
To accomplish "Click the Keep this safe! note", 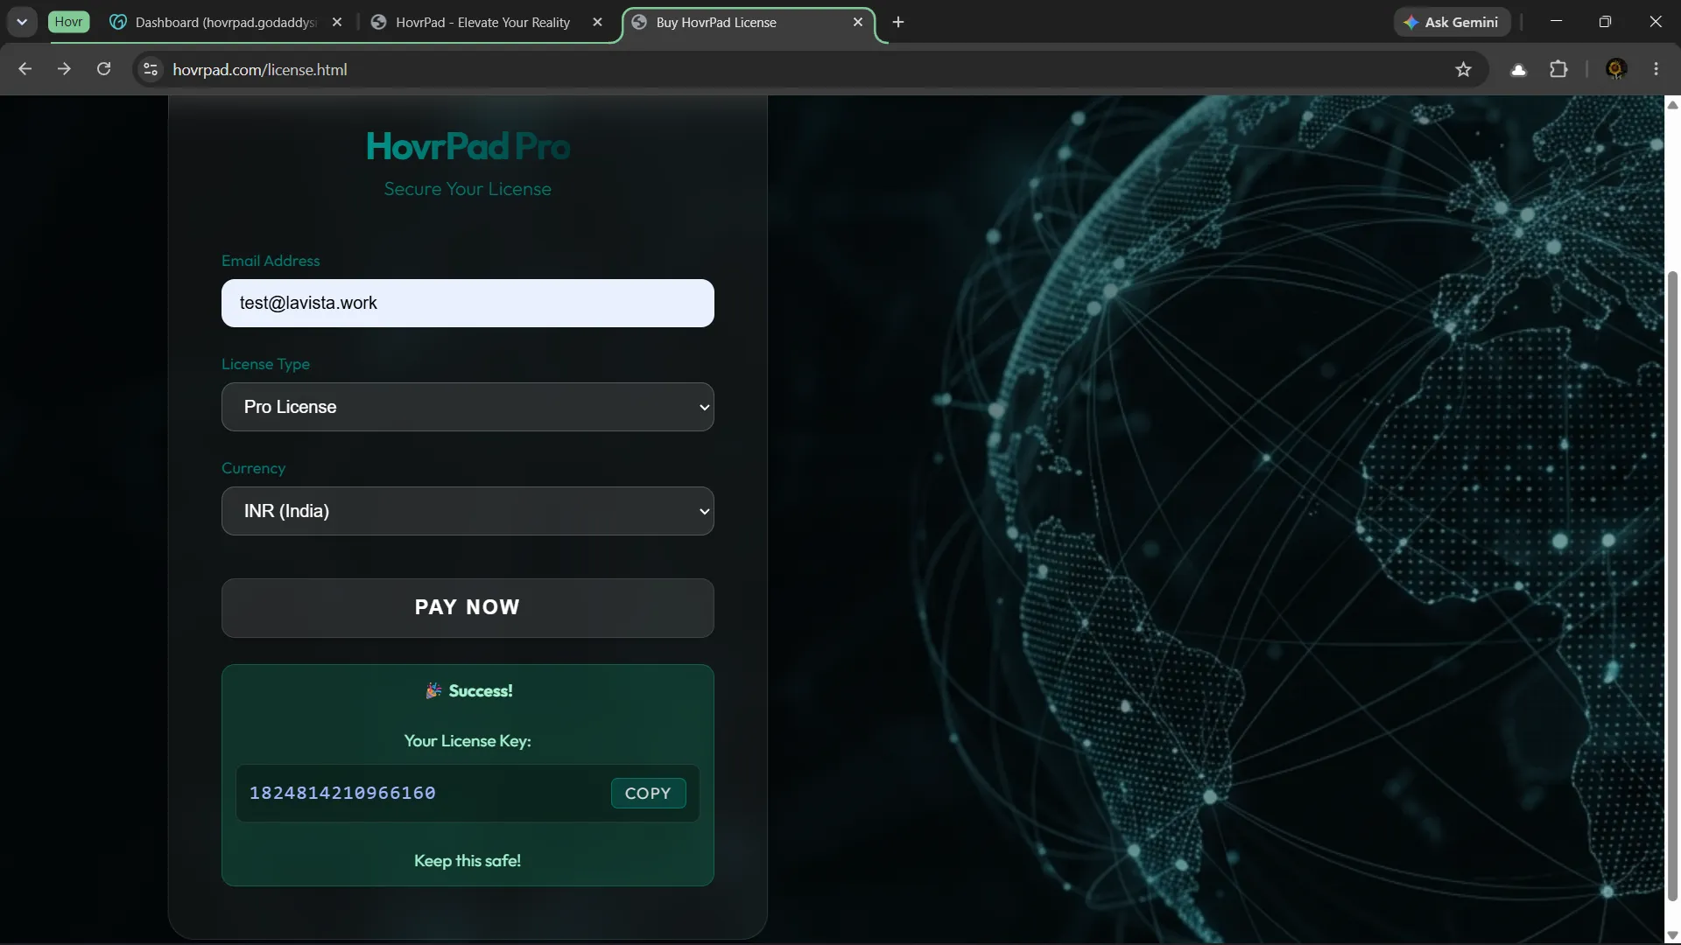I will pyautogui.click(x=468, y=861).
